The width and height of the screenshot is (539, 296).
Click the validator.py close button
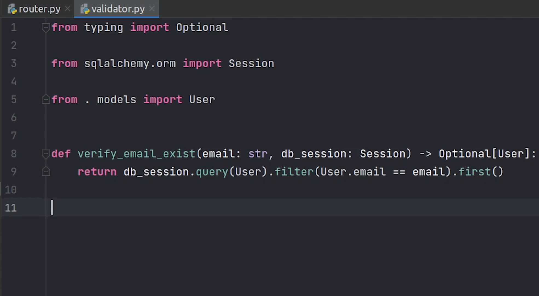pos(152,8)
